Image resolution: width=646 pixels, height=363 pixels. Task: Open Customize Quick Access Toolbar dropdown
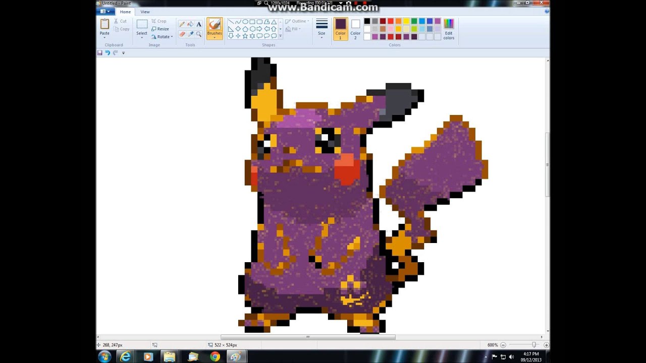point(123,53)
